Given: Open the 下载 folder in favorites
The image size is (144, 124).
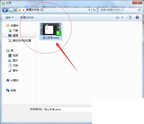Looking at the screenshot, I should click(x=15, y=31).
